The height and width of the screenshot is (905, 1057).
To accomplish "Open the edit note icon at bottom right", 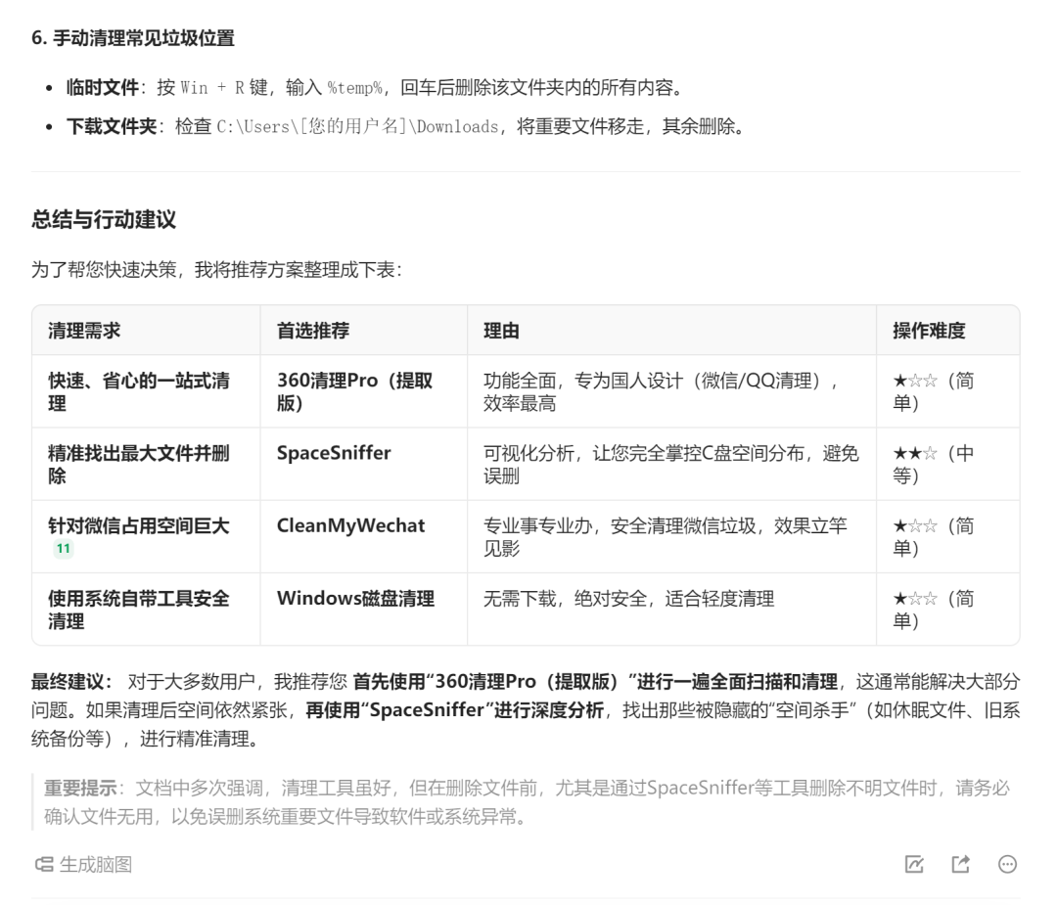I will tap(914, 864).
